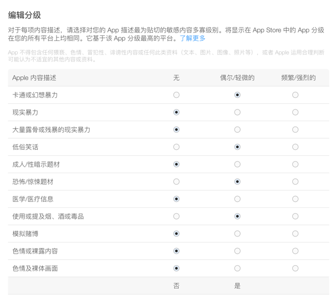Select 偶尔/轻微的 for 大量露骨或残暴的现实暴力
Image resolution: width=332 pixels, height=299 pixels.
click(237, 130)
